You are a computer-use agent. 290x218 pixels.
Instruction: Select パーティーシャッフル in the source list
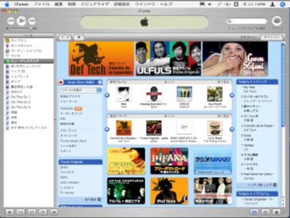pos(29,51)
